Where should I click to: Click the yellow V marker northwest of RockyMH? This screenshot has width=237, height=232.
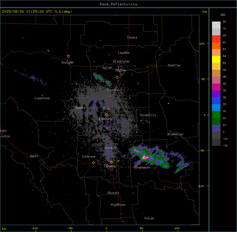48,51
